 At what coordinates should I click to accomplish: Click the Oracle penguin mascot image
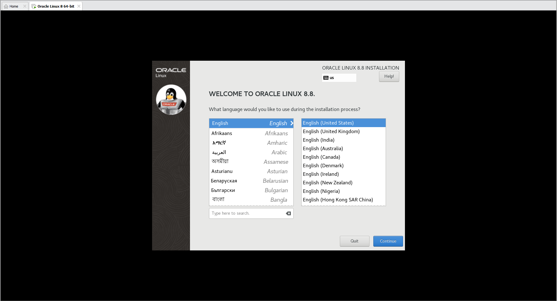click(171, 100)
